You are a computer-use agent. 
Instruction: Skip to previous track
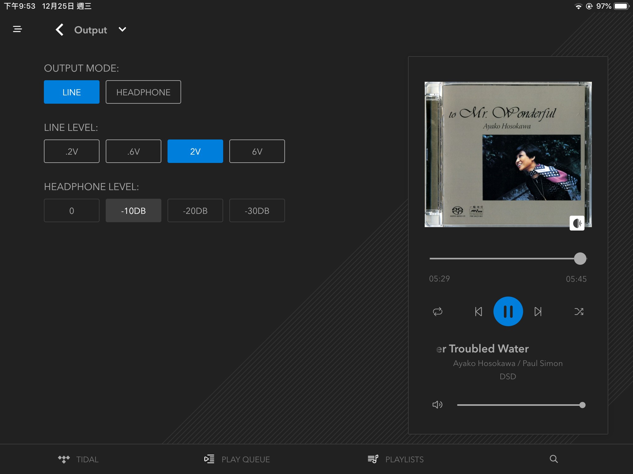[478, 311]
